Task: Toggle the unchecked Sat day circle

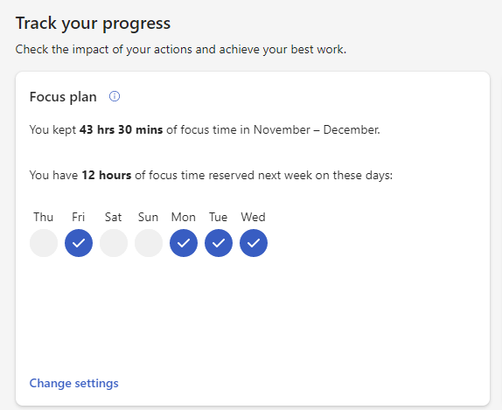Action: point(114,243)
